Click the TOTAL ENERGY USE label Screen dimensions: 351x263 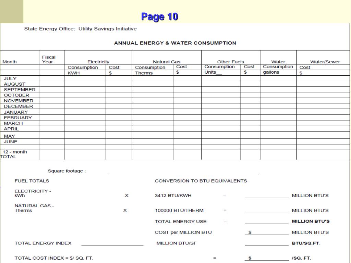tap(181, 222)
